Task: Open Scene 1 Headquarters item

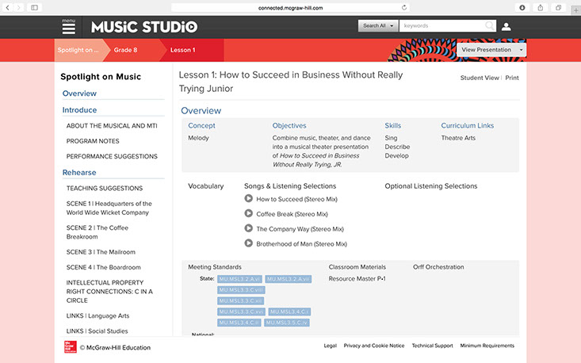Action: pyautogui.click(x=109, y=208)
